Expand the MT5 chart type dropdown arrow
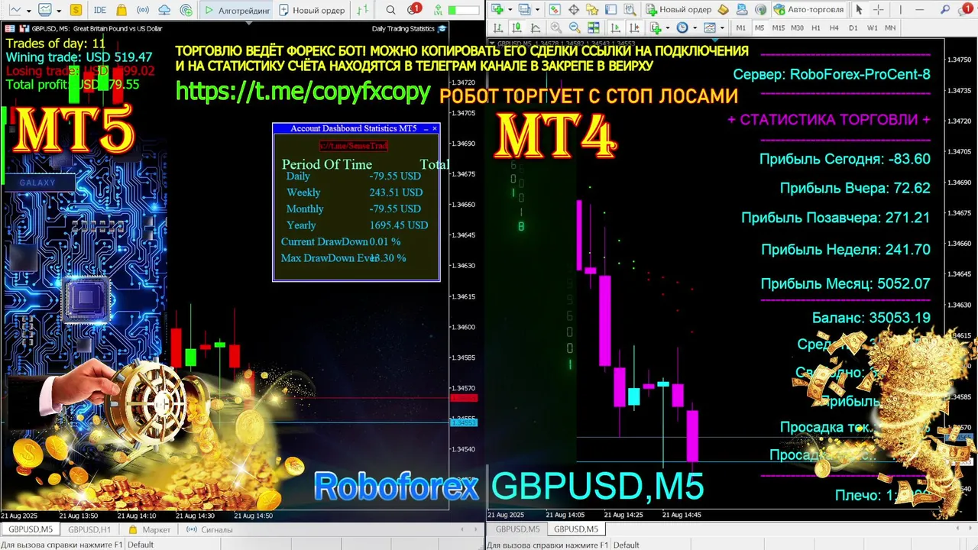 tap(29, 11)
